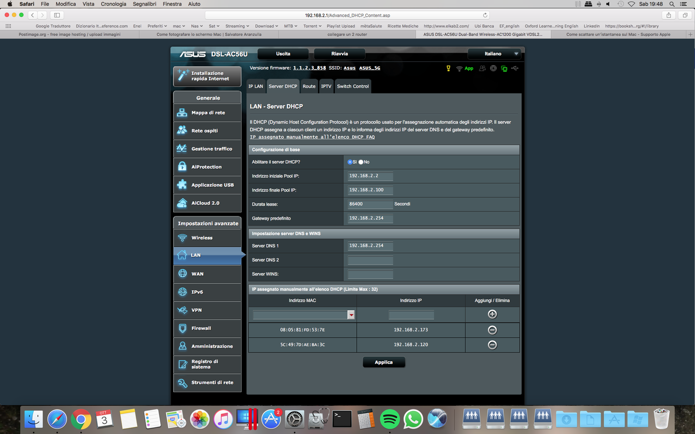
Task: Open Download bookmarks folder dropdown
Action: pyautogui.click(x=267, y=26)
